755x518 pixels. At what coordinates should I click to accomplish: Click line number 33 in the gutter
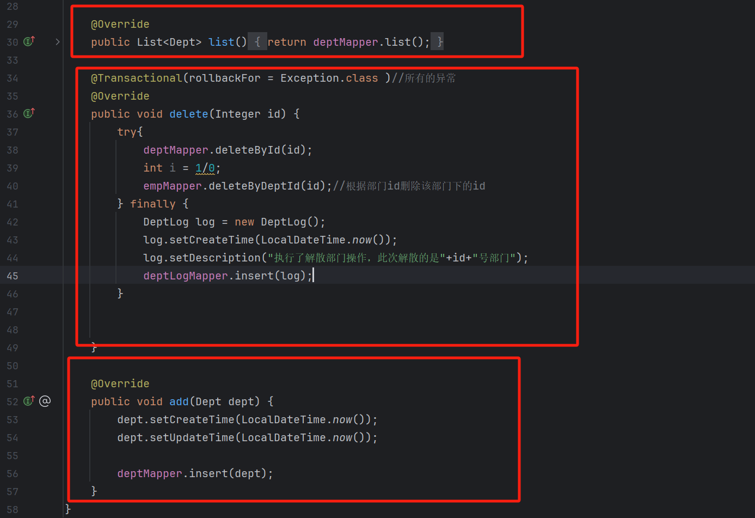[13, 60]
